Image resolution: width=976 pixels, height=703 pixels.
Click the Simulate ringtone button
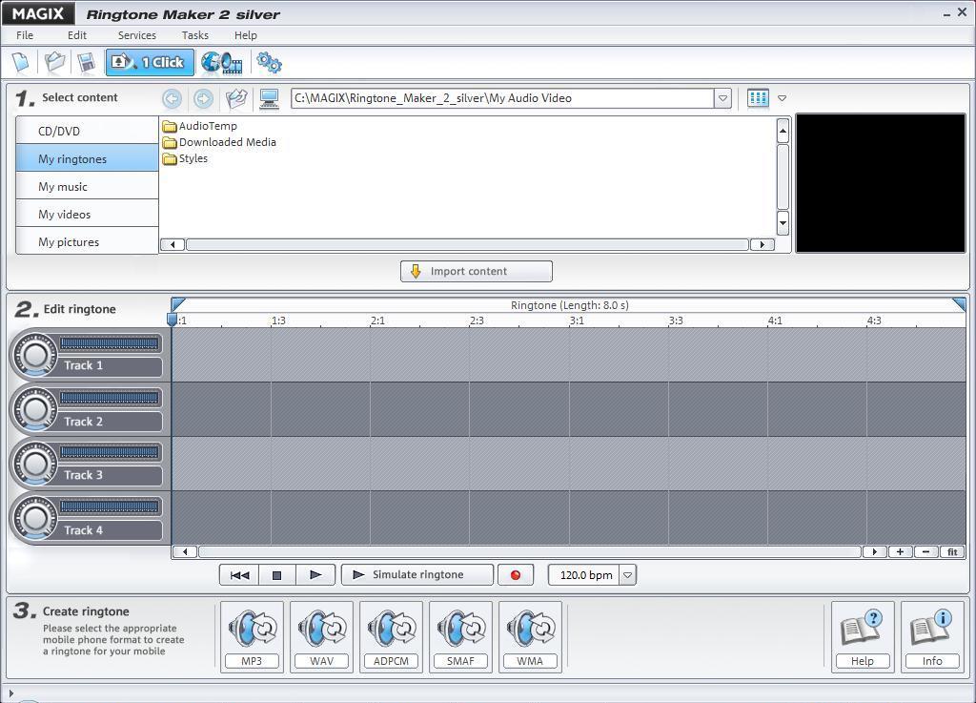coord(417,574)
